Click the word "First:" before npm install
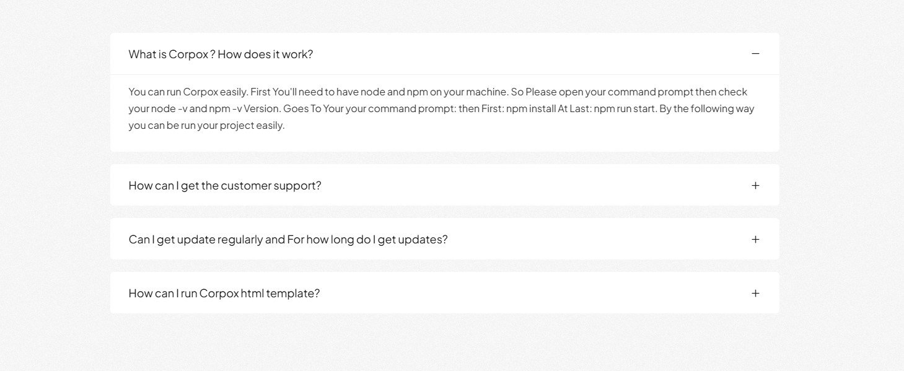This screenshot has width=904, height=371. click(x=493, y=109)
